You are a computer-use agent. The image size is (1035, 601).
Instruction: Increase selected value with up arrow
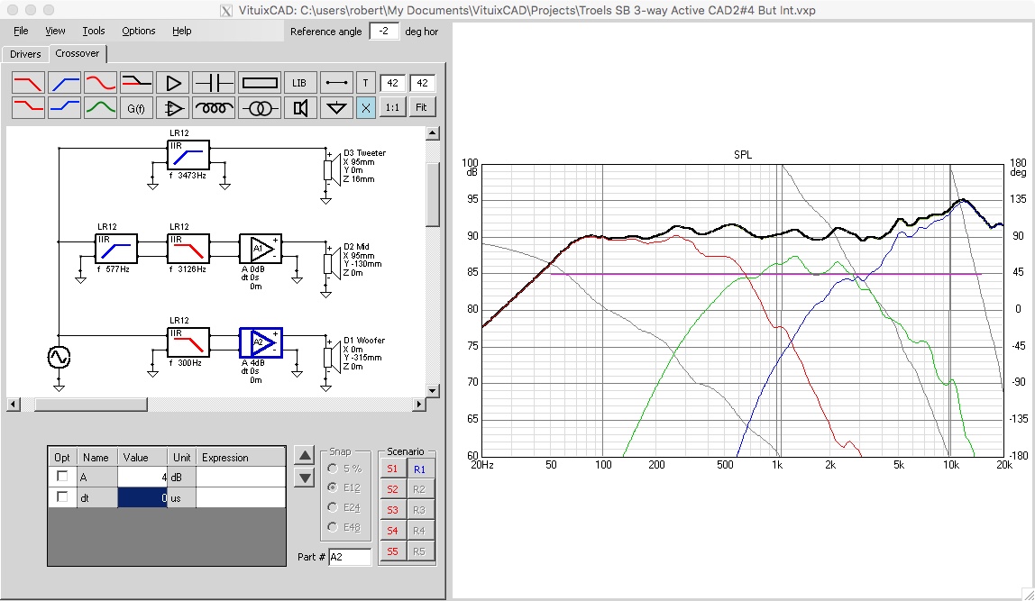pyautogui.click(x=305, y=455)
